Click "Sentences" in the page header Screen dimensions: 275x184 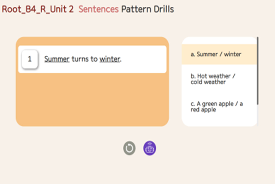coord(99,9)
